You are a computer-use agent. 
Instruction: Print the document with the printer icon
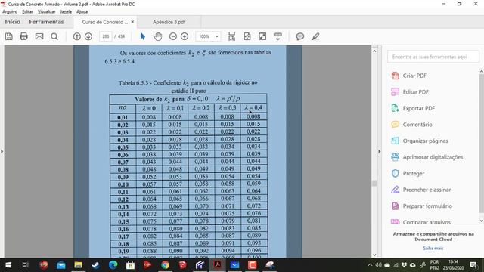[23, 36]
